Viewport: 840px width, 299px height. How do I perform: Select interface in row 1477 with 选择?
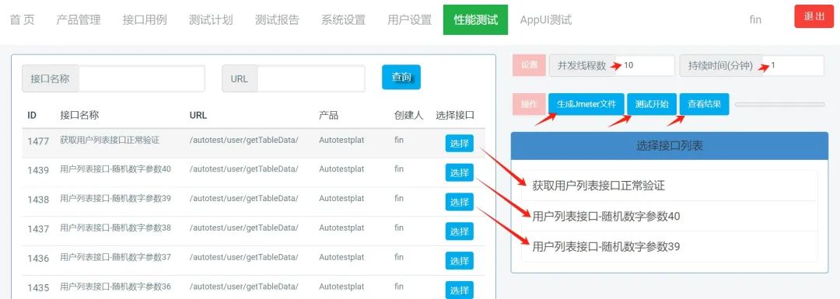click(x=460, y=144)
